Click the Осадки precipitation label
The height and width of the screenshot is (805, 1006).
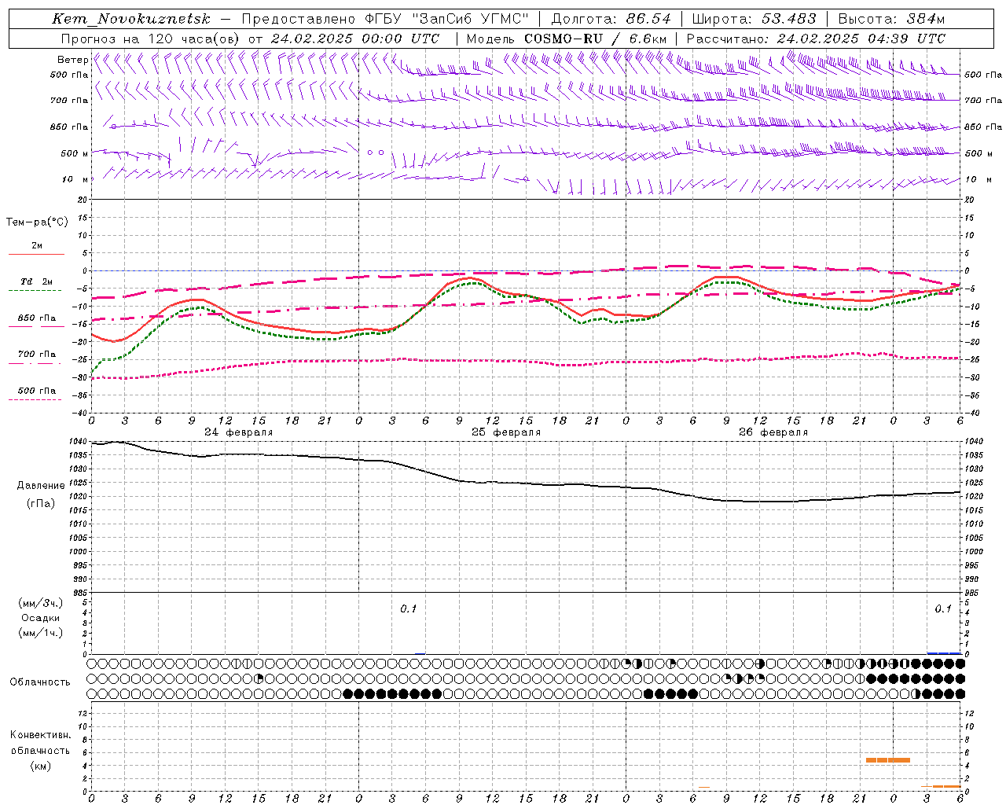click(x=41, y=618)
